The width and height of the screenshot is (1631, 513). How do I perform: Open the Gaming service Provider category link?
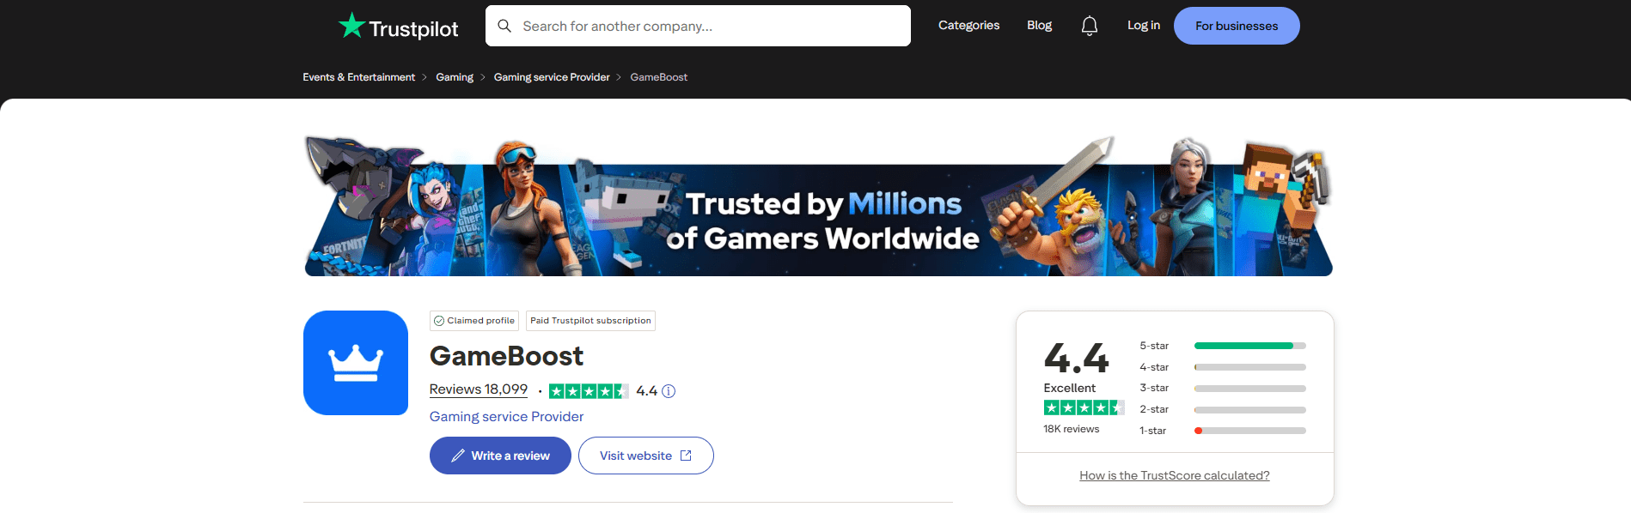[506, 416]
